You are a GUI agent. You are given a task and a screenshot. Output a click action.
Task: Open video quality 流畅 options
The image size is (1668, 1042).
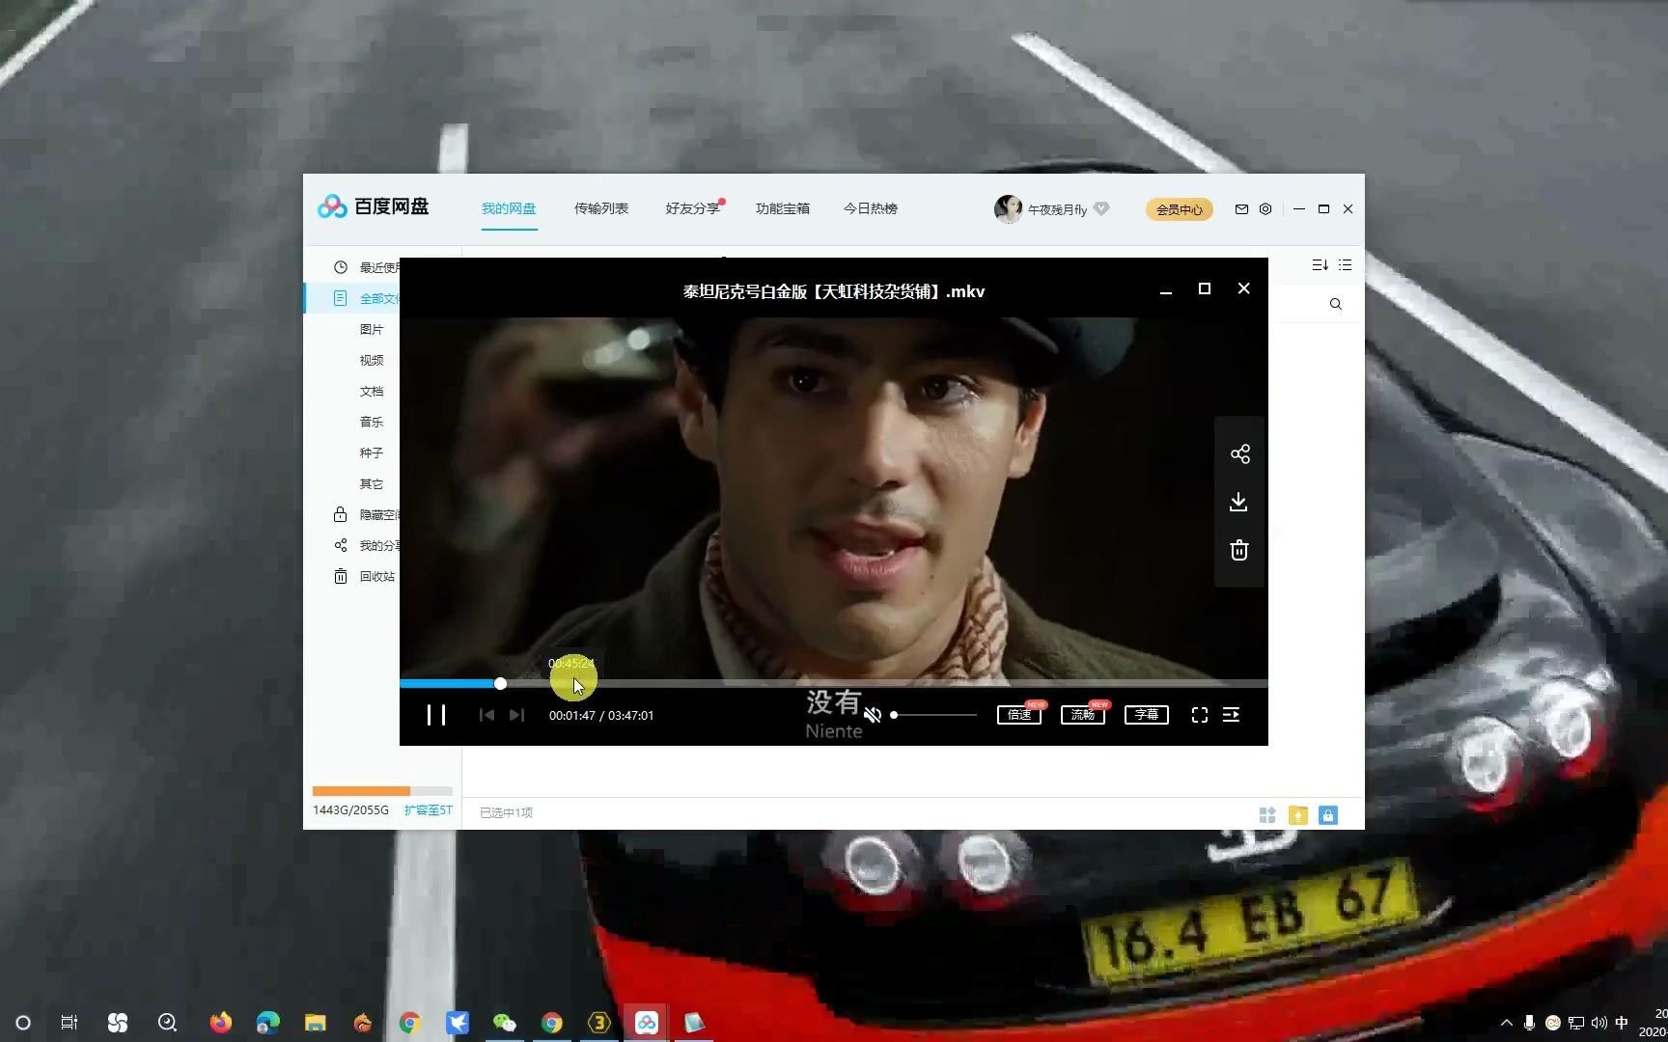1083,715
